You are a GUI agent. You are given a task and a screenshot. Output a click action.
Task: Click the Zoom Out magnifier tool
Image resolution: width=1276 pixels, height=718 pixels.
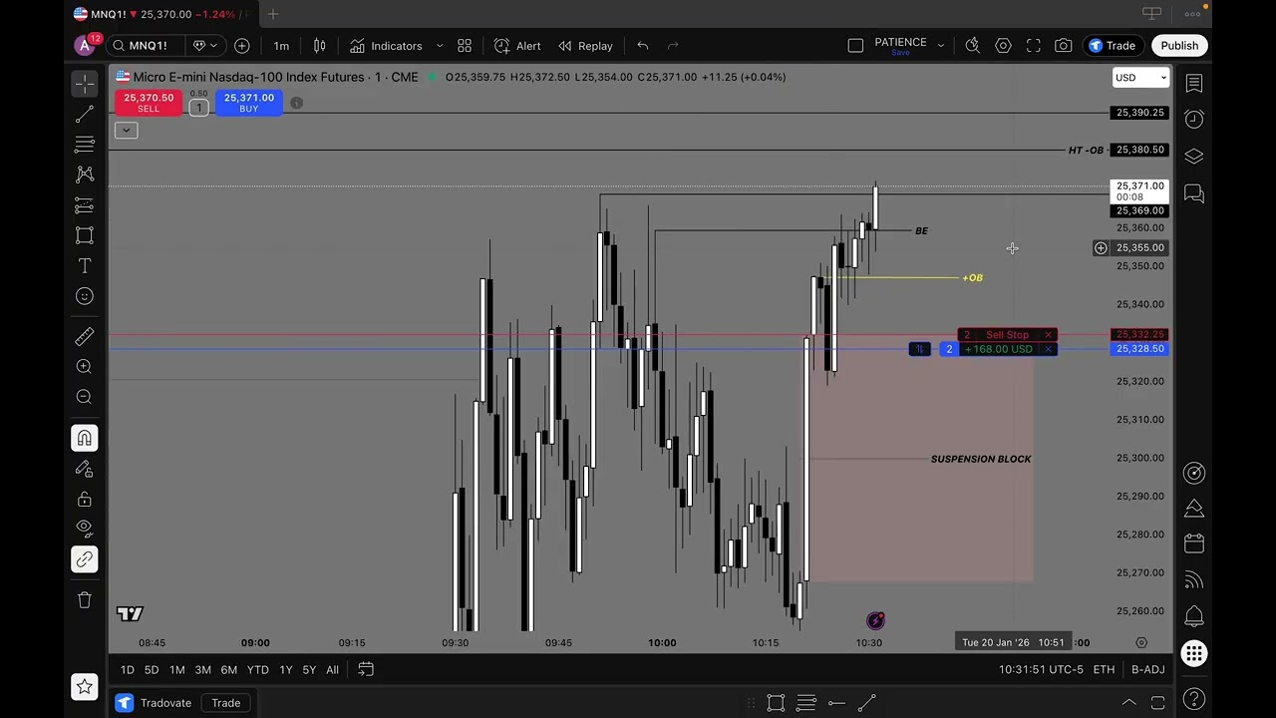coord(85,397)
